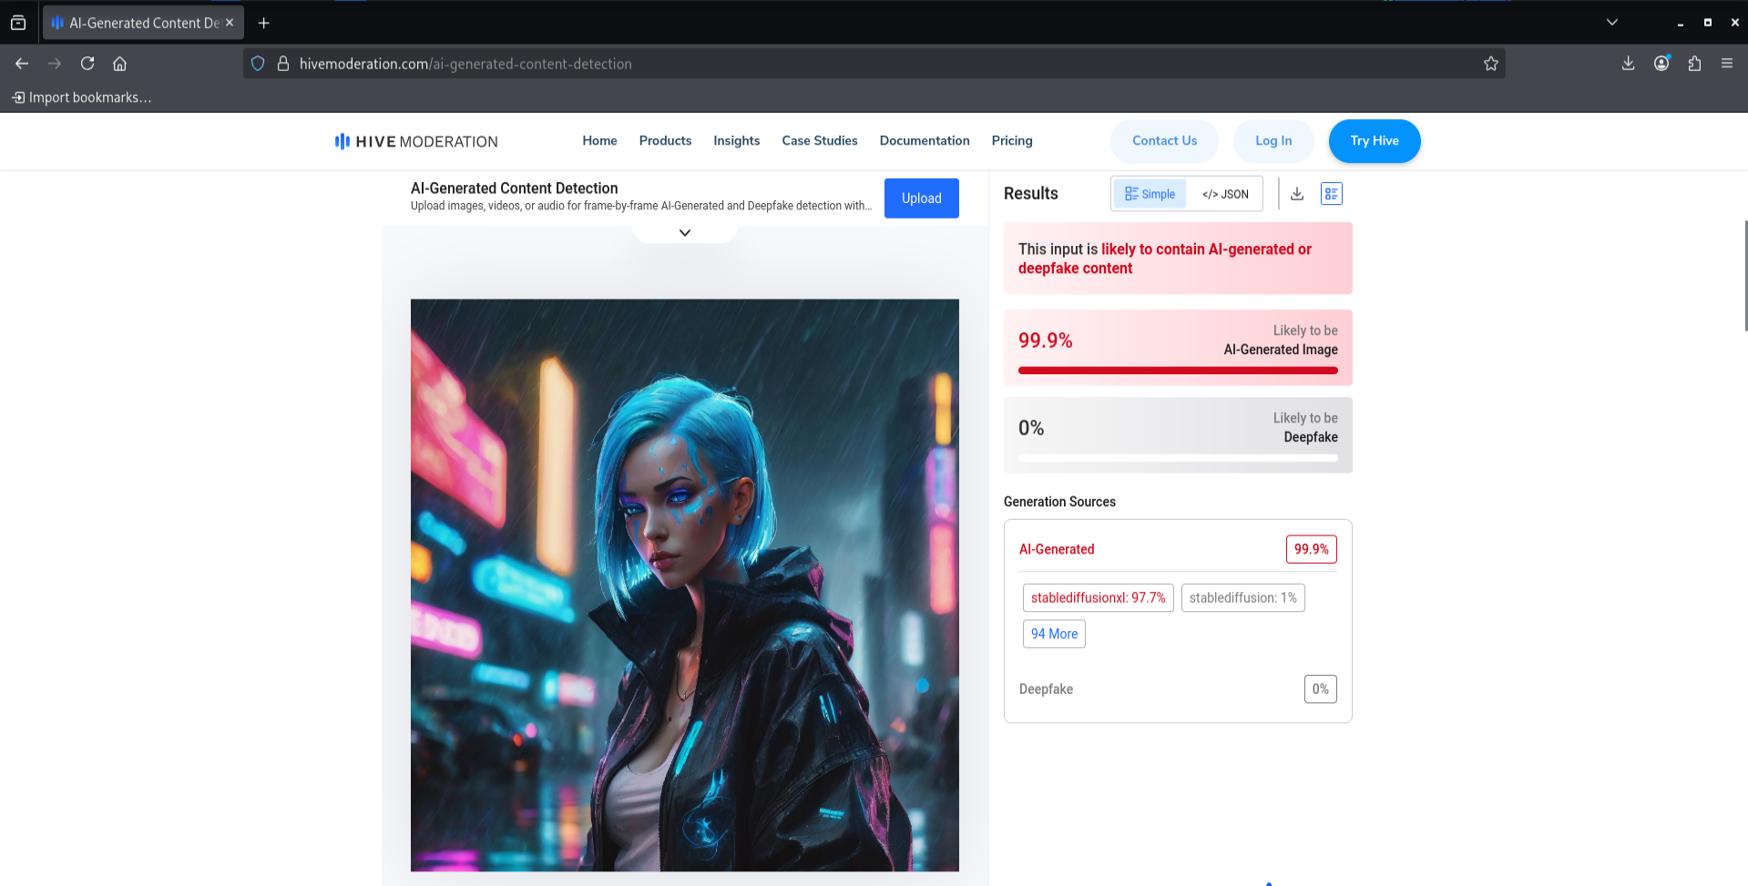
Task: Click the Try Hive button
Action: (x=1375, y=141)
